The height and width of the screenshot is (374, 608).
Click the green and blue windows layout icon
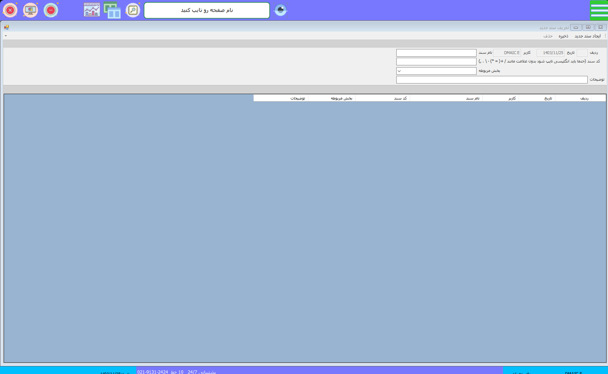(112, 10)
